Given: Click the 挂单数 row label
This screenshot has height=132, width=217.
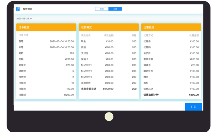Looking at the screenshot, I should click(x=22, y=83).
